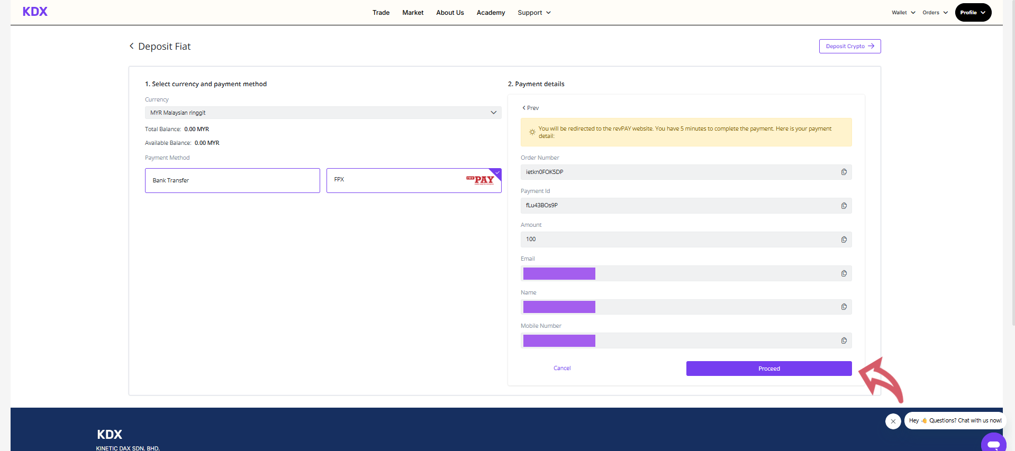This screenshot has width=1015, height=451.
Task: Click the revPAY redirect notice text
Action: click(x=685, y=132)
